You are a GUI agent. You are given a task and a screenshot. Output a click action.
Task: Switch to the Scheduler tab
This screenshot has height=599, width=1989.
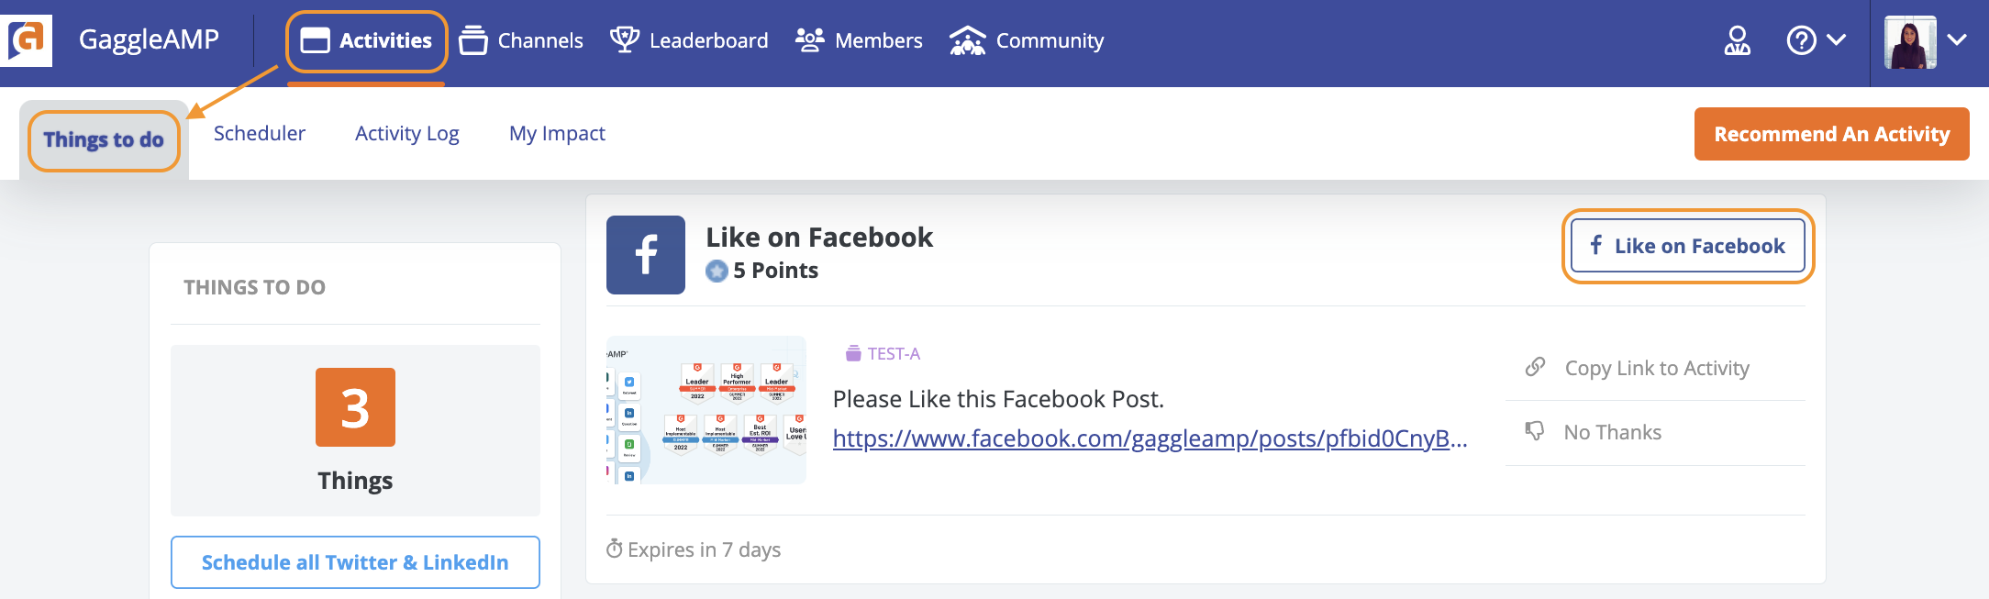260,133
